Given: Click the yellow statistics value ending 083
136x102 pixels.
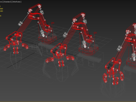Looking at the screenshot, I should (1, 11).
